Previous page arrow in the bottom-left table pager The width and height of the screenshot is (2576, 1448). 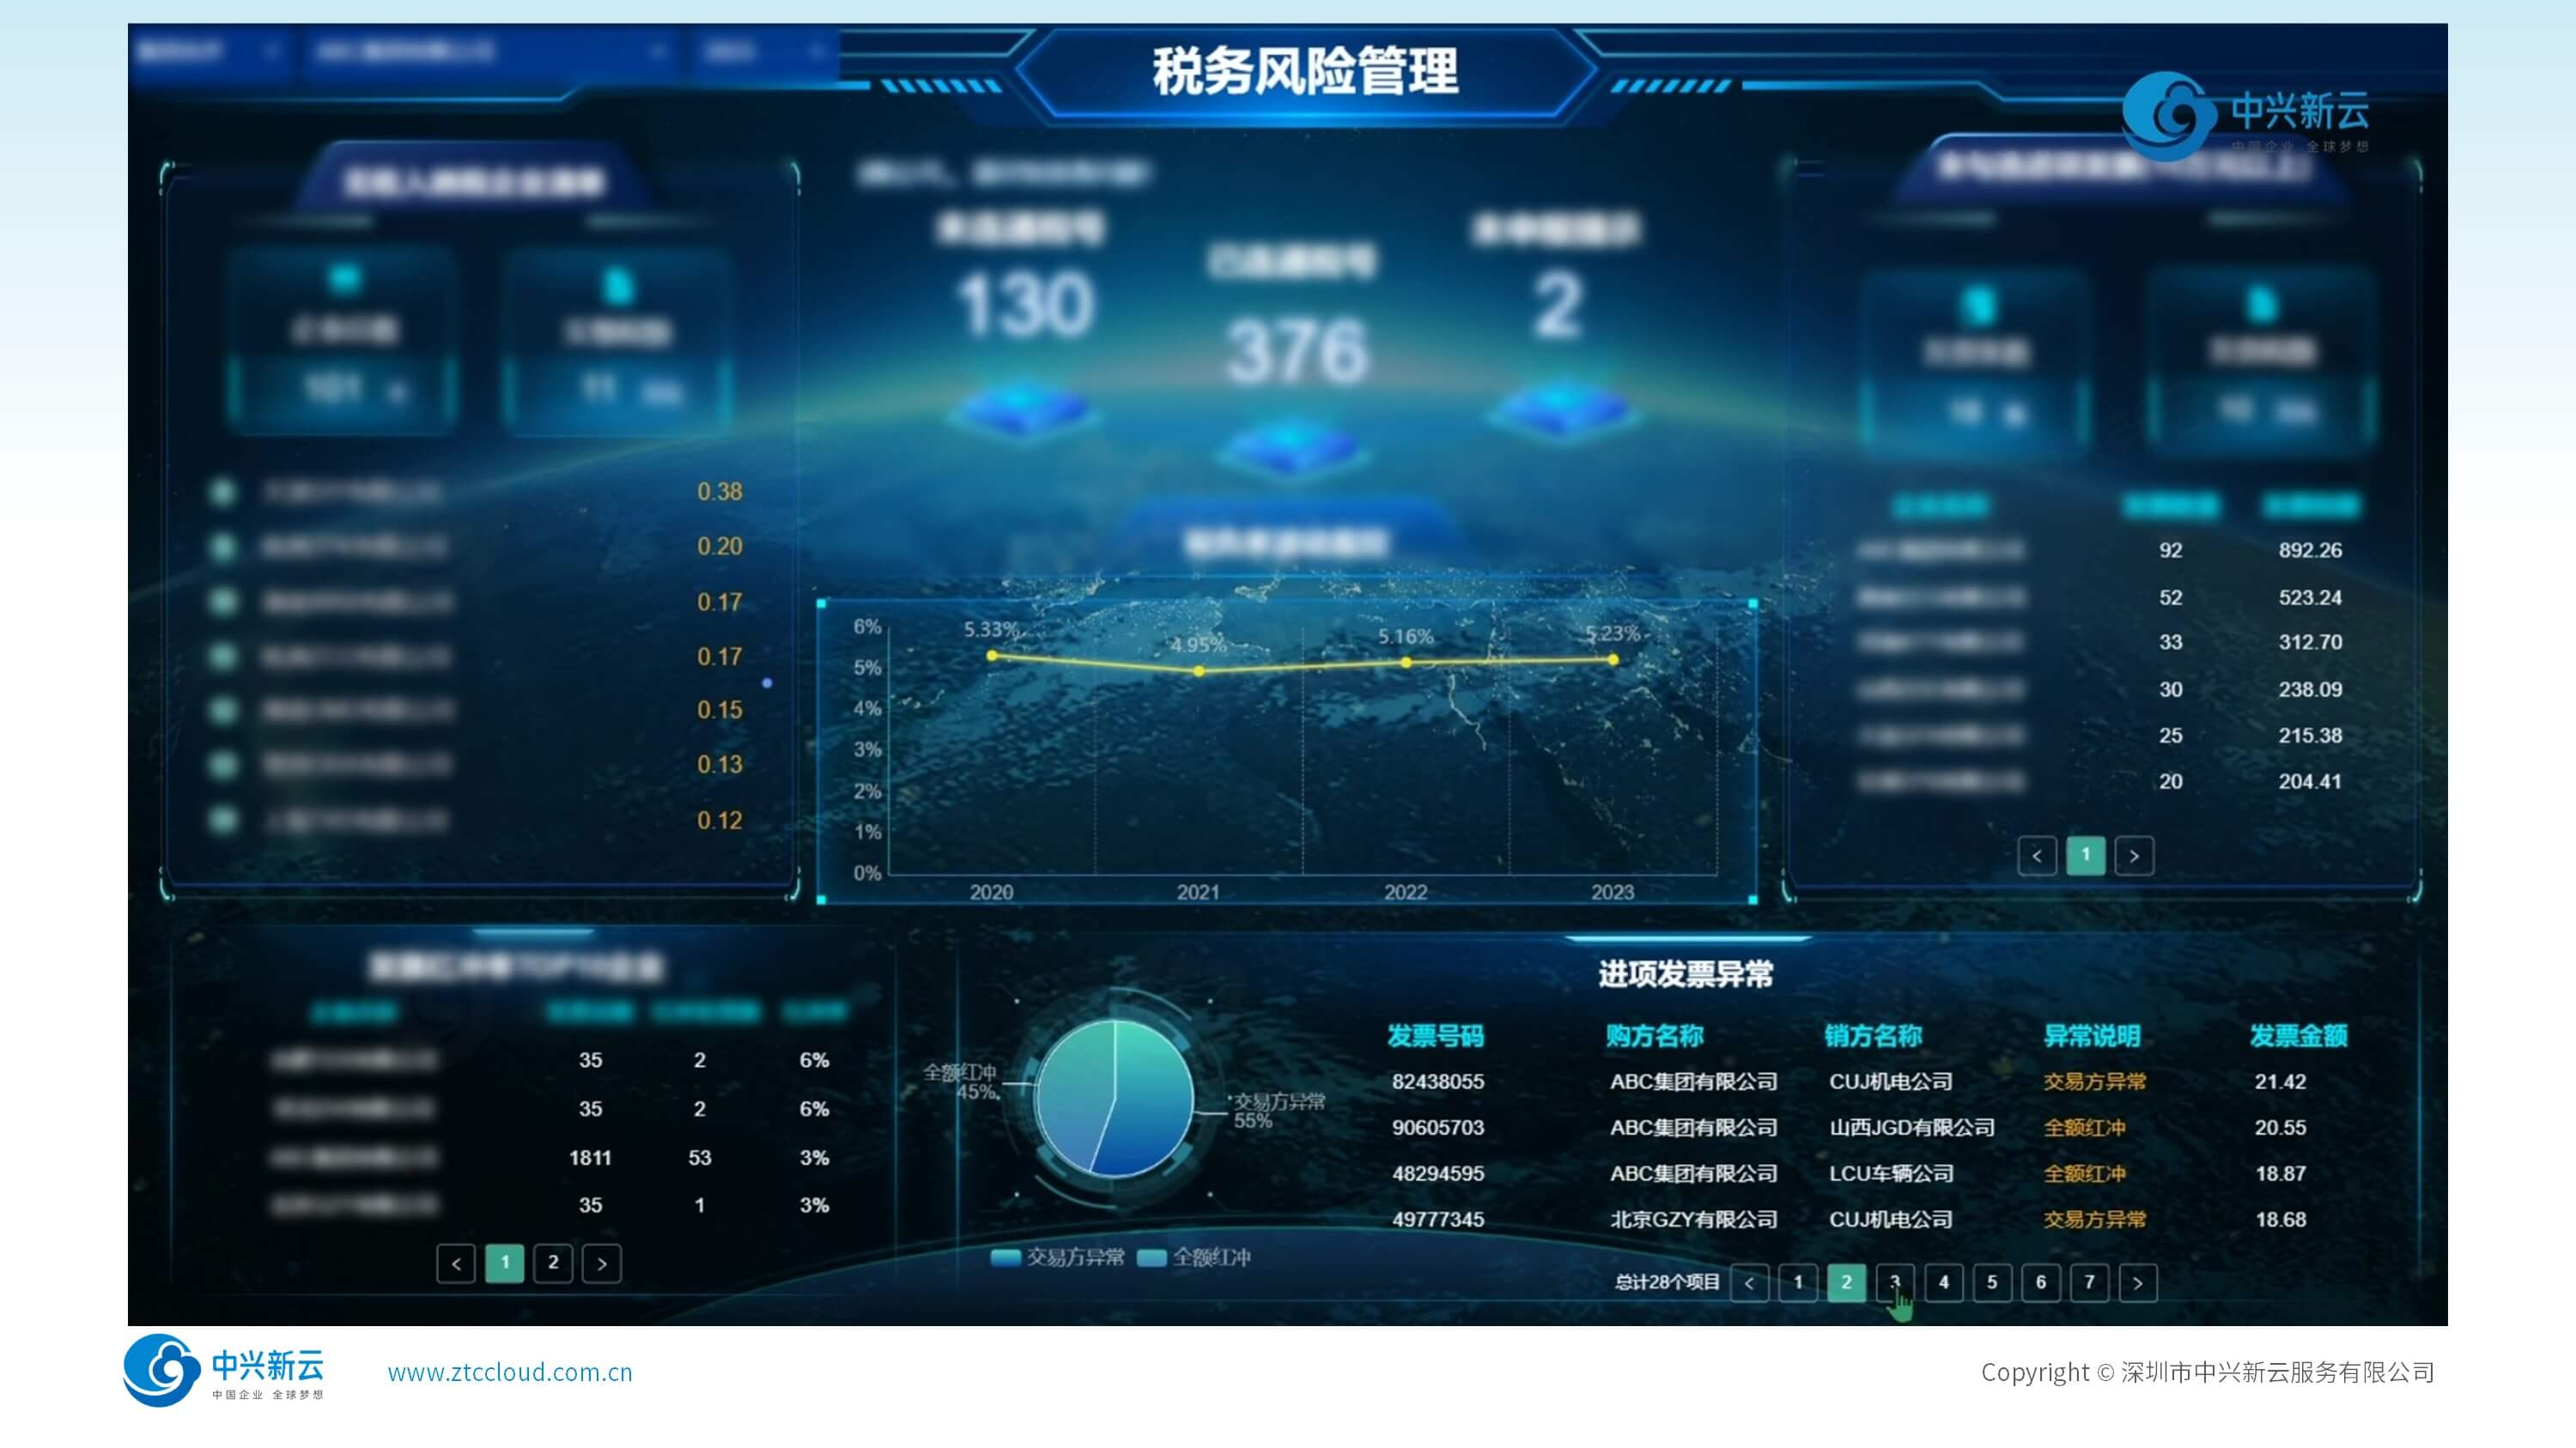click(x=456, y=1263)
